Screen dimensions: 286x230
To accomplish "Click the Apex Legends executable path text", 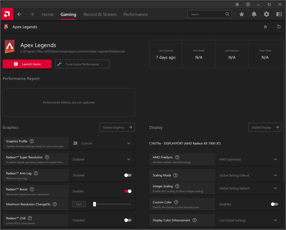I will coord(73,51).
